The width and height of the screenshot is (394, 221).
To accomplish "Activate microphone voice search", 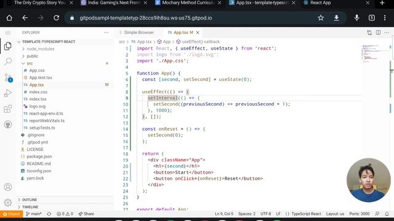I will click(356, 18).
